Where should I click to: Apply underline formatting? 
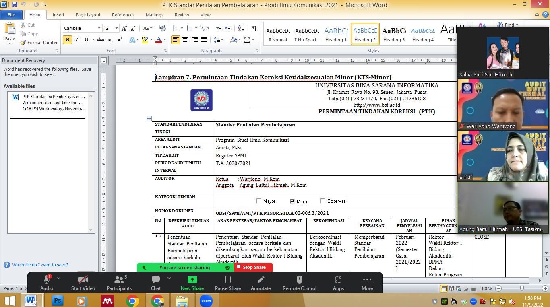click(x=86, y=40)
